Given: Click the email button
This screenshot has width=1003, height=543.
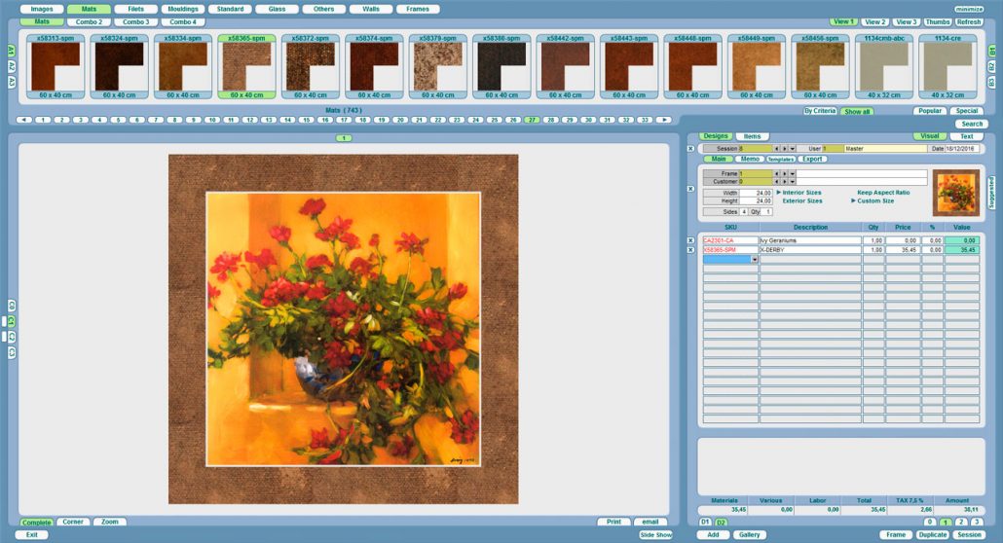Looking at the screenshot, I should pos(650,522).
